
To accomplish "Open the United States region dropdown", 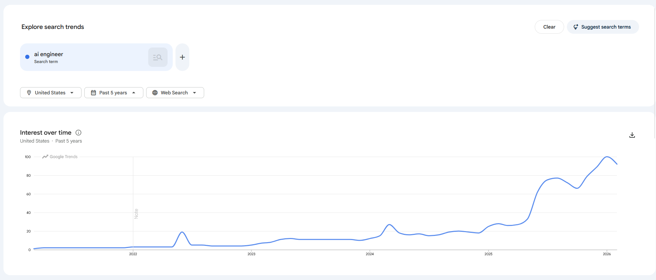I will pyautogui.click(x=51, y=93).
